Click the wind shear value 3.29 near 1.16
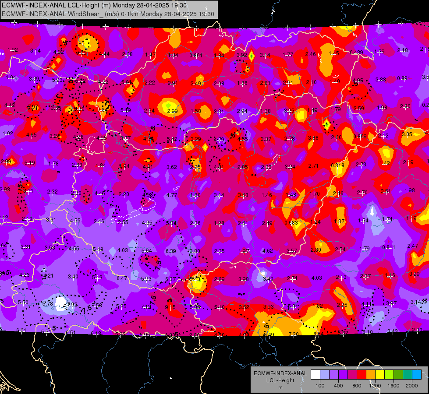 point(414,274)
